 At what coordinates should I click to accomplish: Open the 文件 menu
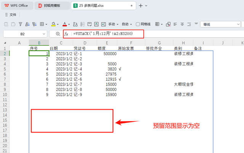11,15
